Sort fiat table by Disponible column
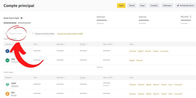The width and height of the screenshot is (196, 98). [x=61, y=44]
